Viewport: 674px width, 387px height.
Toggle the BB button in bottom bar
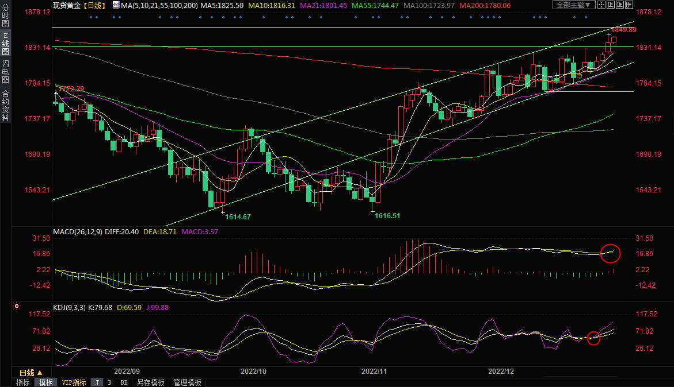pos(124,382)
